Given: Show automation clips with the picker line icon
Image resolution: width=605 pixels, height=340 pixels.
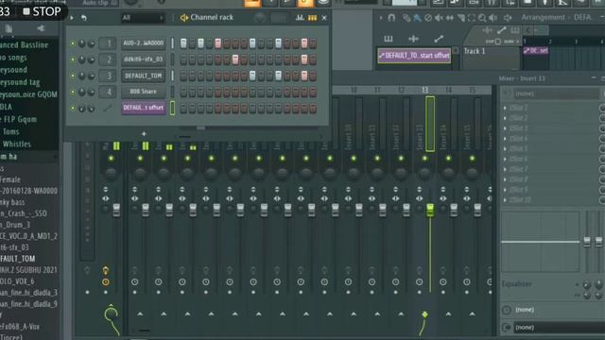Looking at the screenshot, I should [439, 39].
